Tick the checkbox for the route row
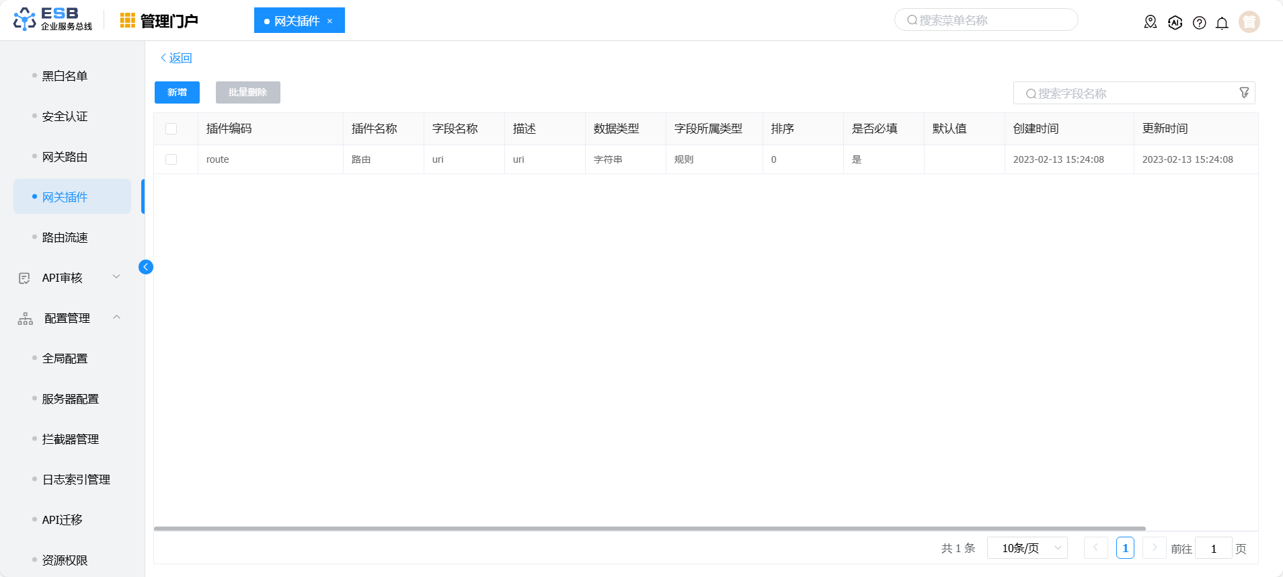 coord(171,159)
